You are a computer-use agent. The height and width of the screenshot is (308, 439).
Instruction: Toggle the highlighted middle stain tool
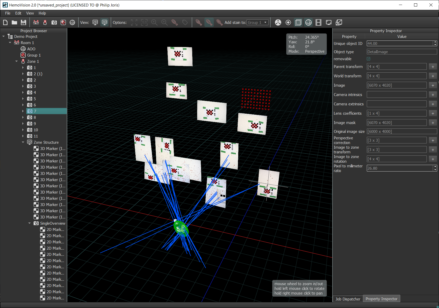(x=209, y=23)
